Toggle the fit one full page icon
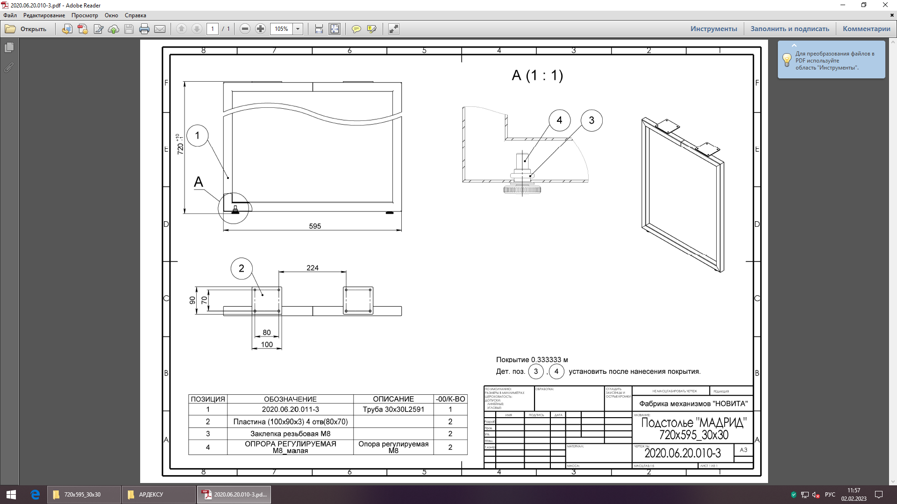The width and height of the screenshot is (897, 504). pyautogui.click(x=335, y=29)
